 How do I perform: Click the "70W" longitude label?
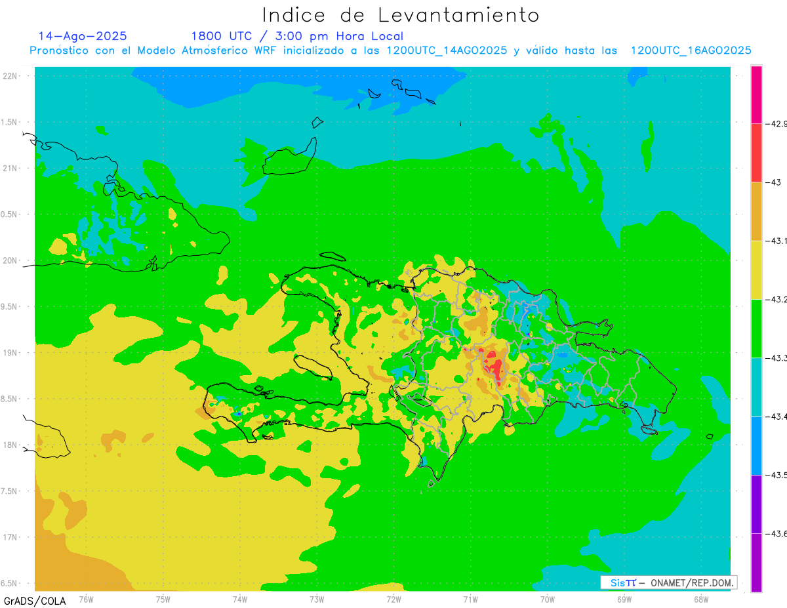coord(548,598)
